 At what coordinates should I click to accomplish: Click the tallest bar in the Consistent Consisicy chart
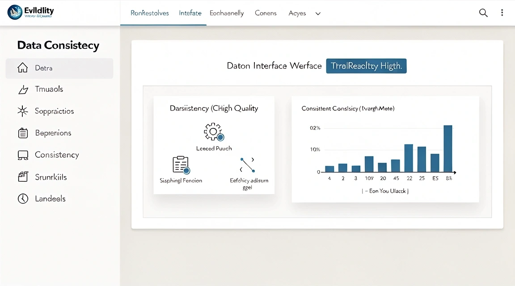pos(447,147)
